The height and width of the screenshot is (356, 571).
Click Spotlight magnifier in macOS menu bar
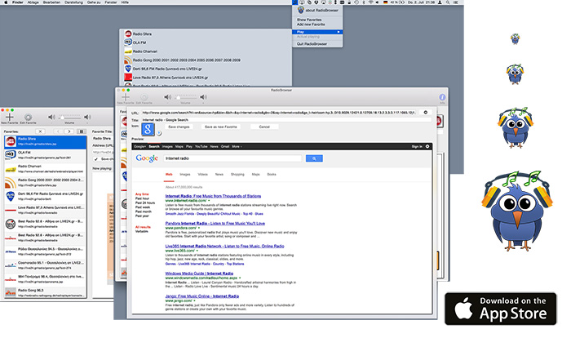pyautogui.click(x=448, y=2)
